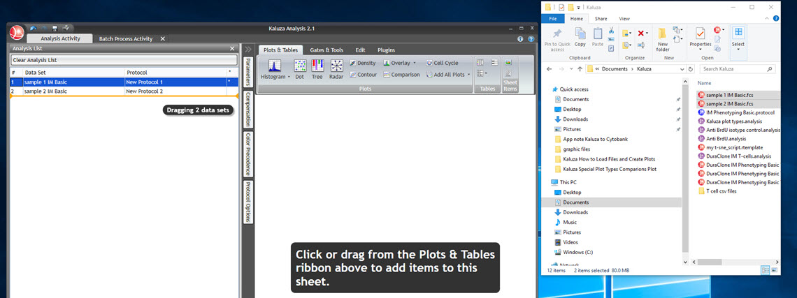Open View tab in File Explorer
797x298 pixels.
(624, 19)
